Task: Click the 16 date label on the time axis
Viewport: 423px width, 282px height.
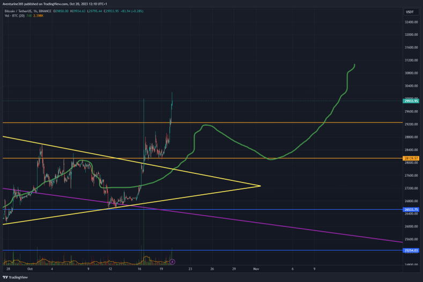Action: point(139,269)
